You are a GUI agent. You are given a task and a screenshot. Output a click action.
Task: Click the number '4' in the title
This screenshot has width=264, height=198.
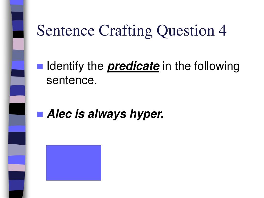tap(222, 30)
